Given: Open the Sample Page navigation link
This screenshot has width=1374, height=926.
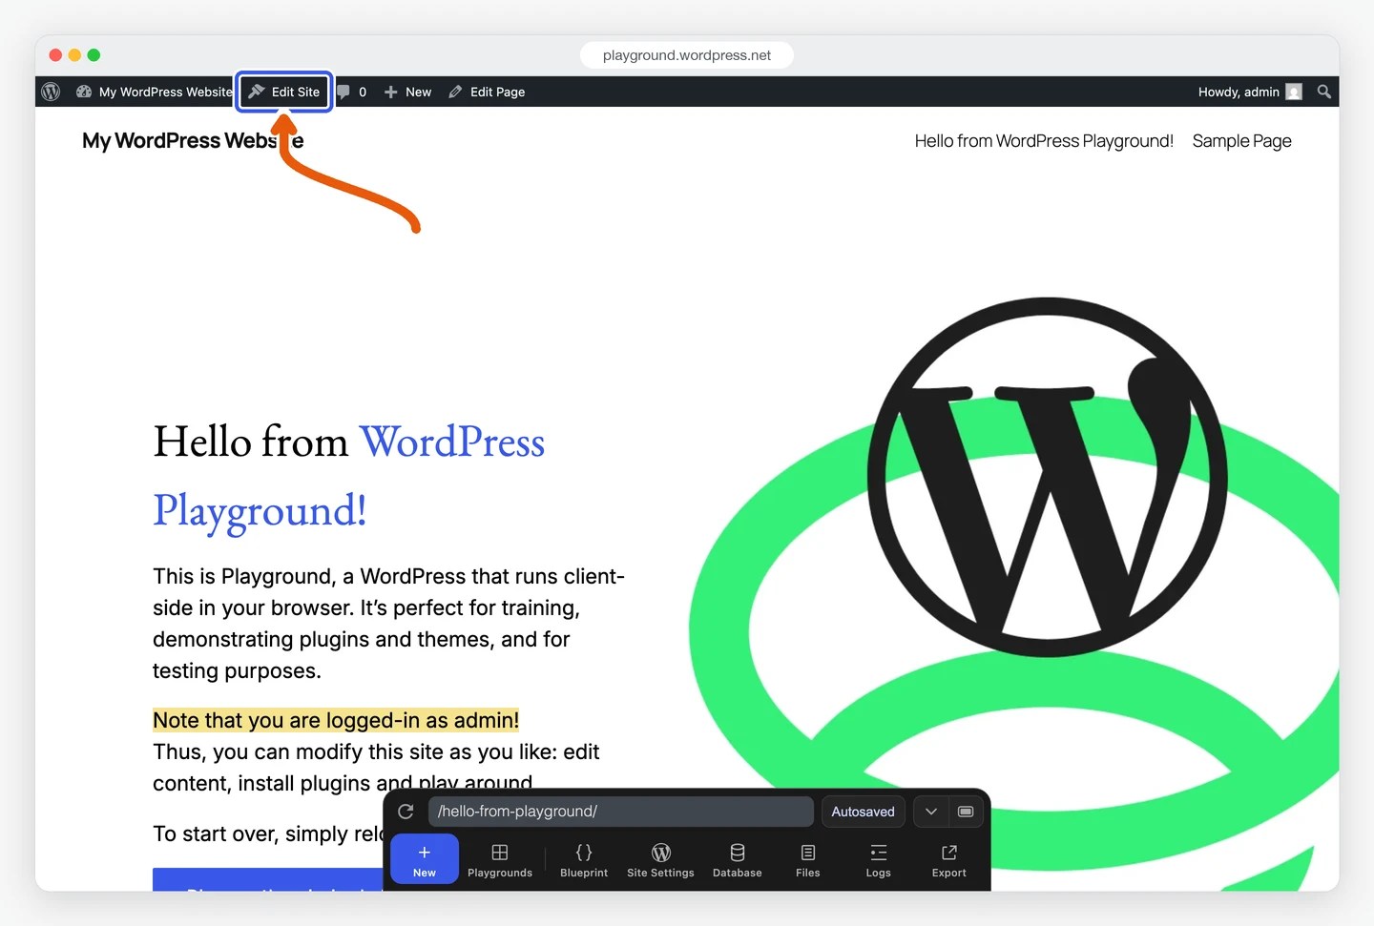Looking at the screenshot, I should tap(1241, 141).
